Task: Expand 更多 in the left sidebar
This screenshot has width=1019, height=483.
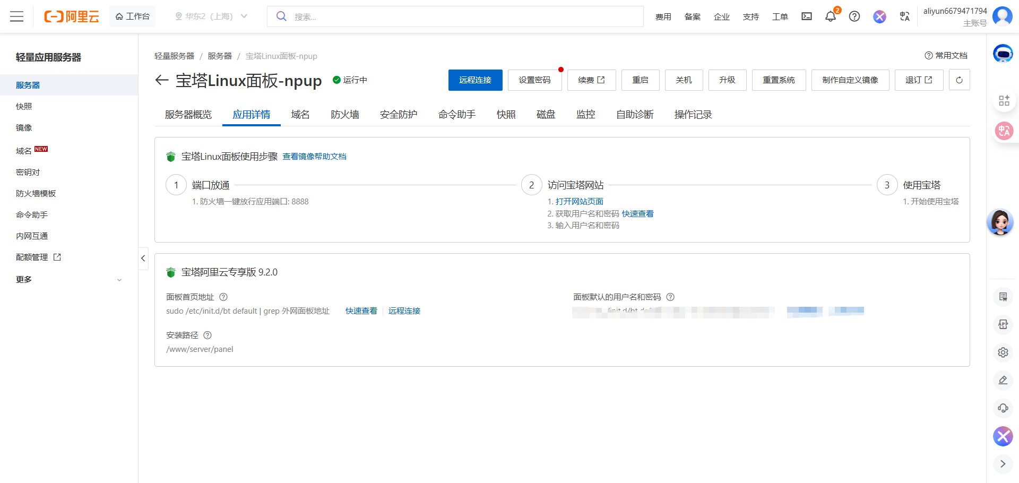Action: coord(69,280)
